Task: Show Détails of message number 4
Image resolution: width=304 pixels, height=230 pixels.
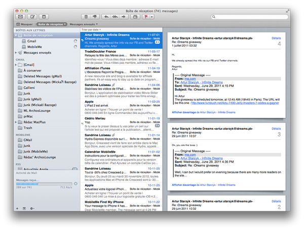Action: tap(276, 38)
